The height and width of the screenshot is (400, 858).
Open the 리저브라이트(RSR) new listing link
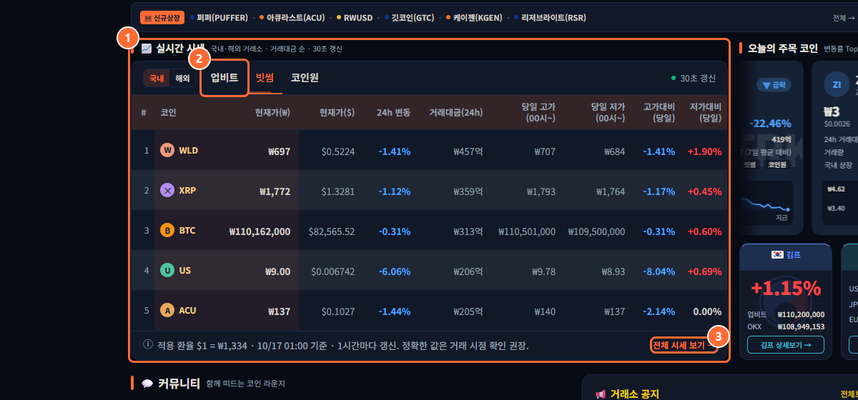[550, 17]
